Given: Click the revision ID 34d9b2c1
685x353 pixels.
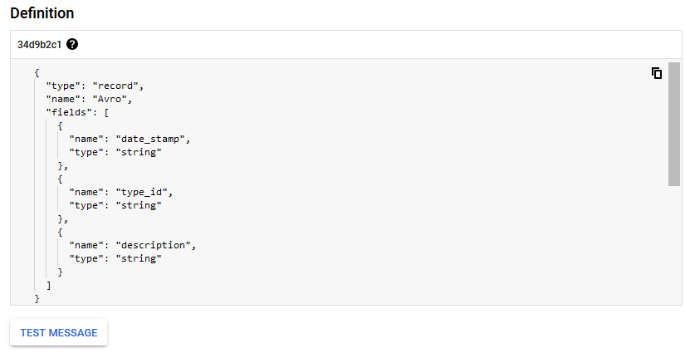Looking at the screenshot, I should click(39, 44).
